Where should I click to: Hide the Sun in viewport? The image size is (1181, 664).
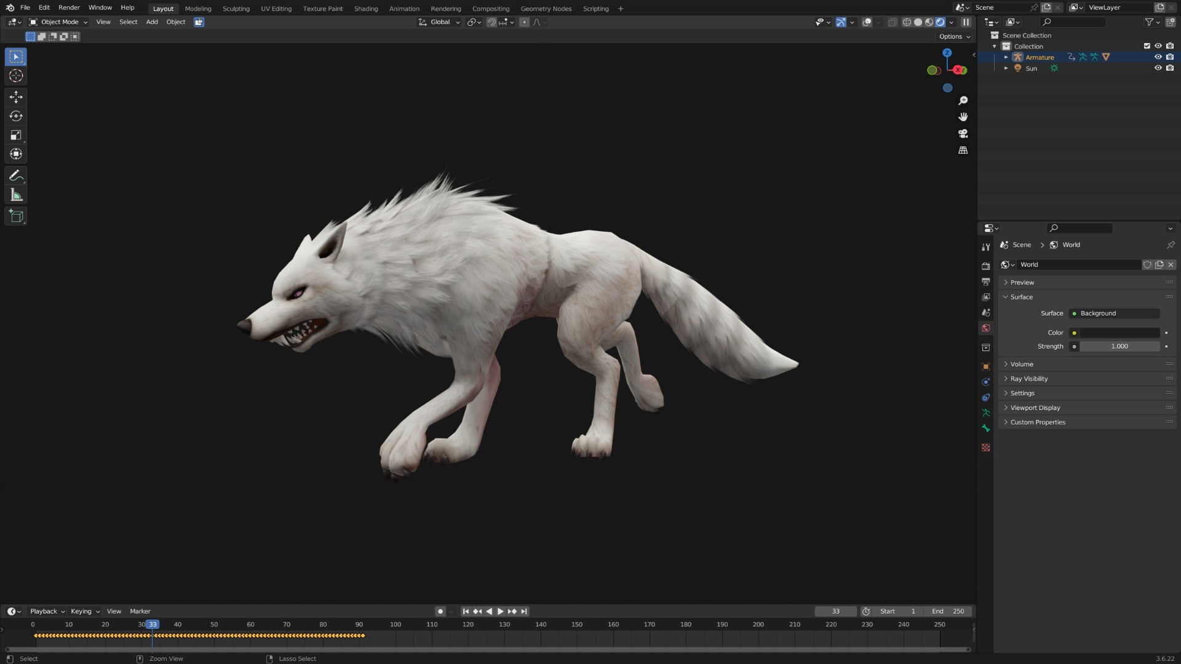click(x=1158, y=68)
